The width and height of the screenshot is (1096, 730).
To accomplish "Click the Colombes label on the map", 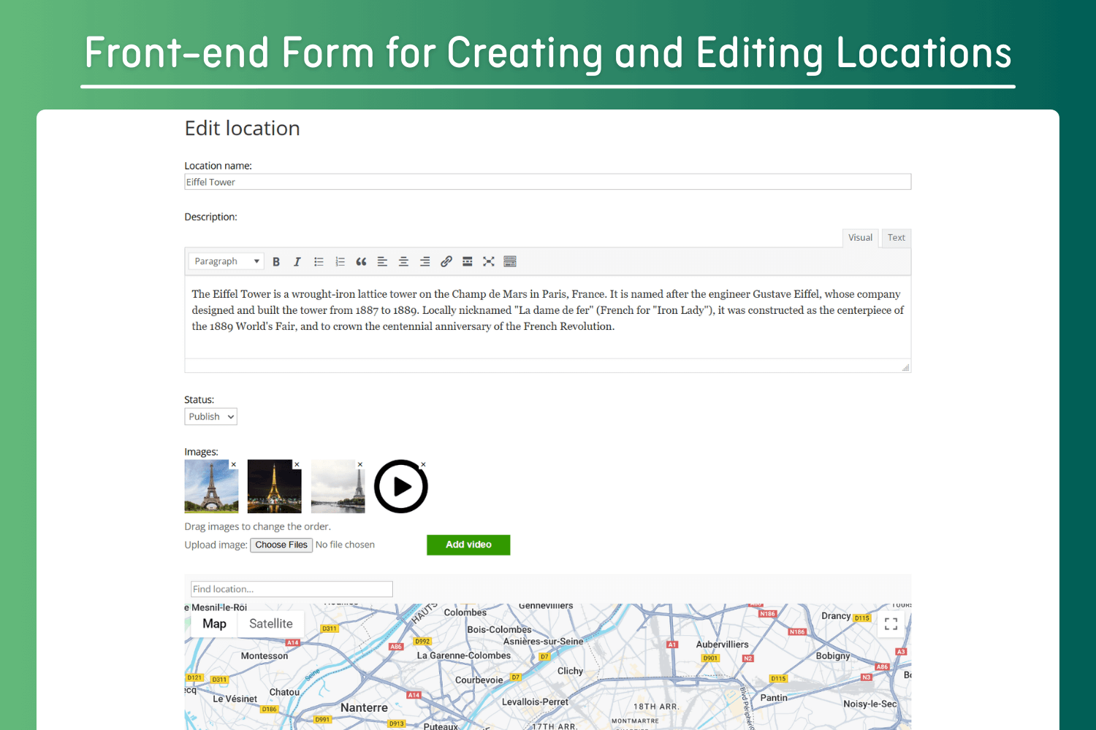I will pyautogui.click(x=465, y=612).
